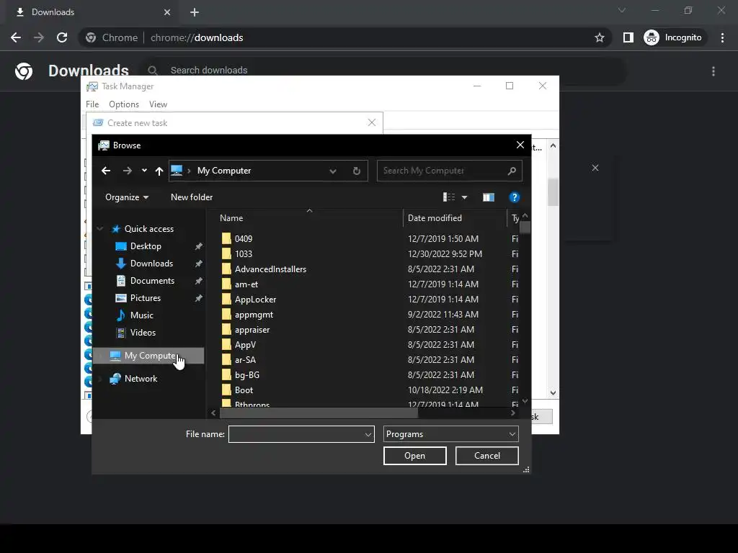Select the appraiser folder
The width and height of the screenshot is (738, 553).
[252, 330]
